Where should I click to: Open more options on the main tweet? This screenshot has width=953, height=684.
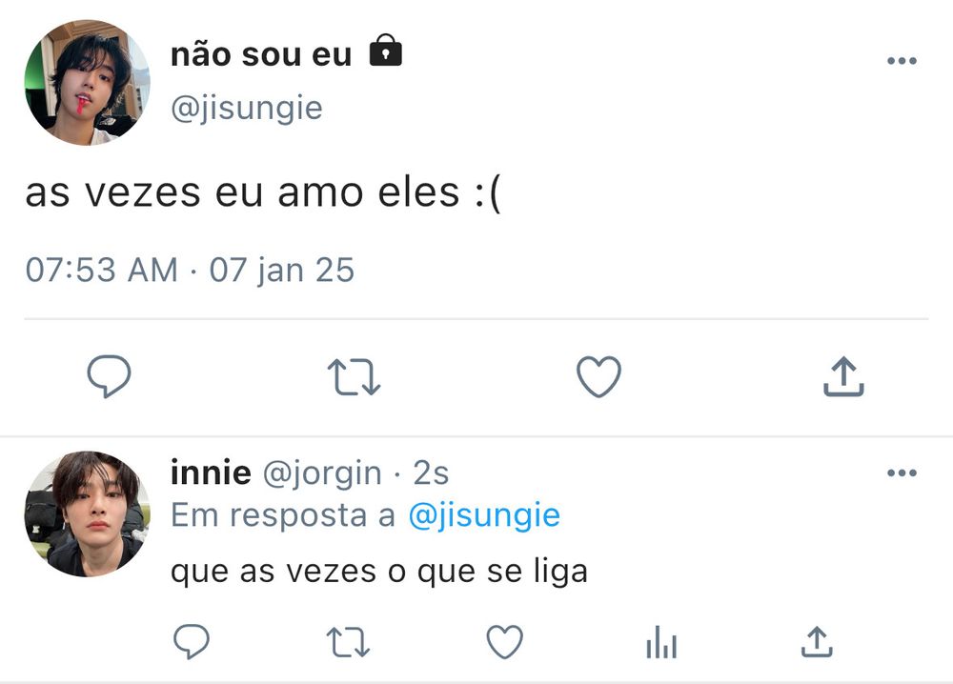pos(901,62)
